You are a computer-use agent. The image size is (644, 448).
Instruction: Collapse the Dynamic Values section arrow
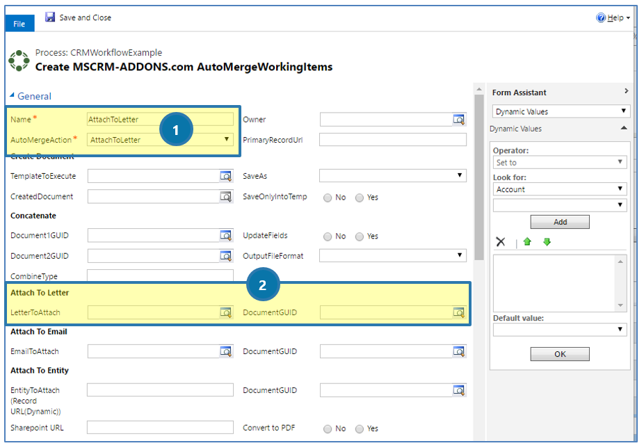click(624, 128)
